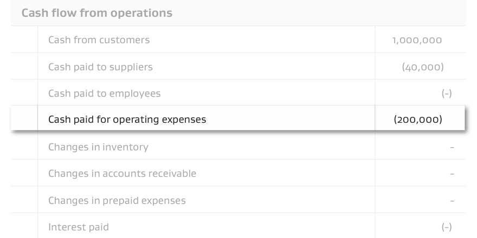Click Cash paid for operating expenses label
The width and height of the screenshot is (477, 238).
[127, 120]
